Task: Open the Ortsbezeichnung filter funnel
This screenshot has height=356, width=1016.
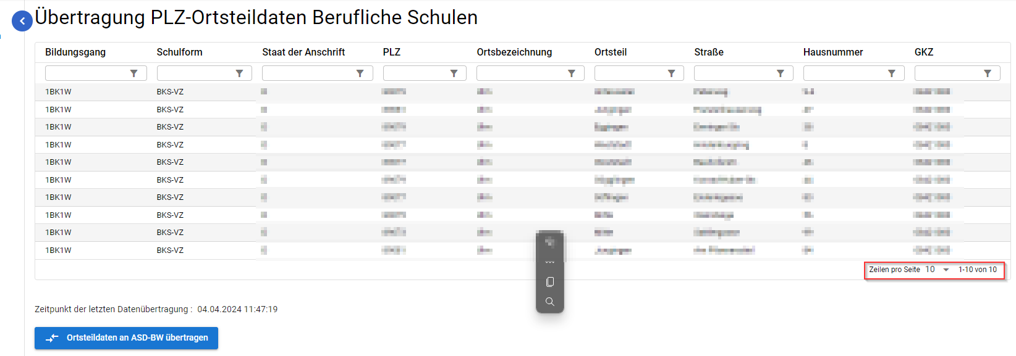Action: point(572,73)
